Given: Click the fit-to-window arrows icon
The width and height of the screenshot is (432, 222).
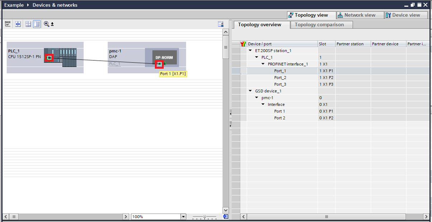Looking at the screenshot, I should [x=18, y=24].
